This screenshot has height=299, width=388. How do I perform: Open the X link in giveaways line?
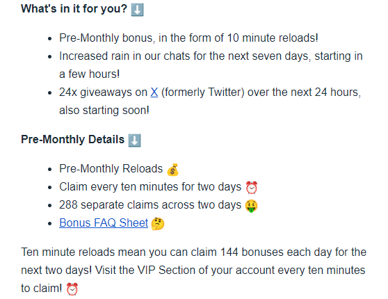tap(154, 92)
